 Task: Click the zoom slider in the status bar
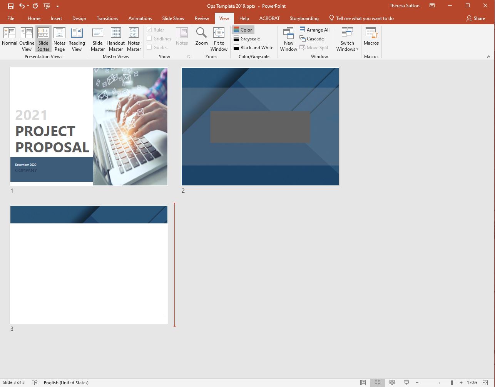coord(439,383)
